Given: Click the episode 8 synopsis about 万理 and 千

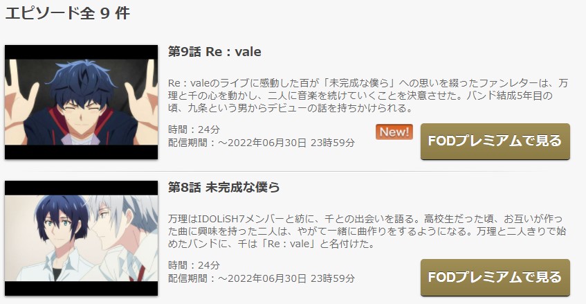Looking at the screenshot, I should pyautogui.click(x=367, y=231).
